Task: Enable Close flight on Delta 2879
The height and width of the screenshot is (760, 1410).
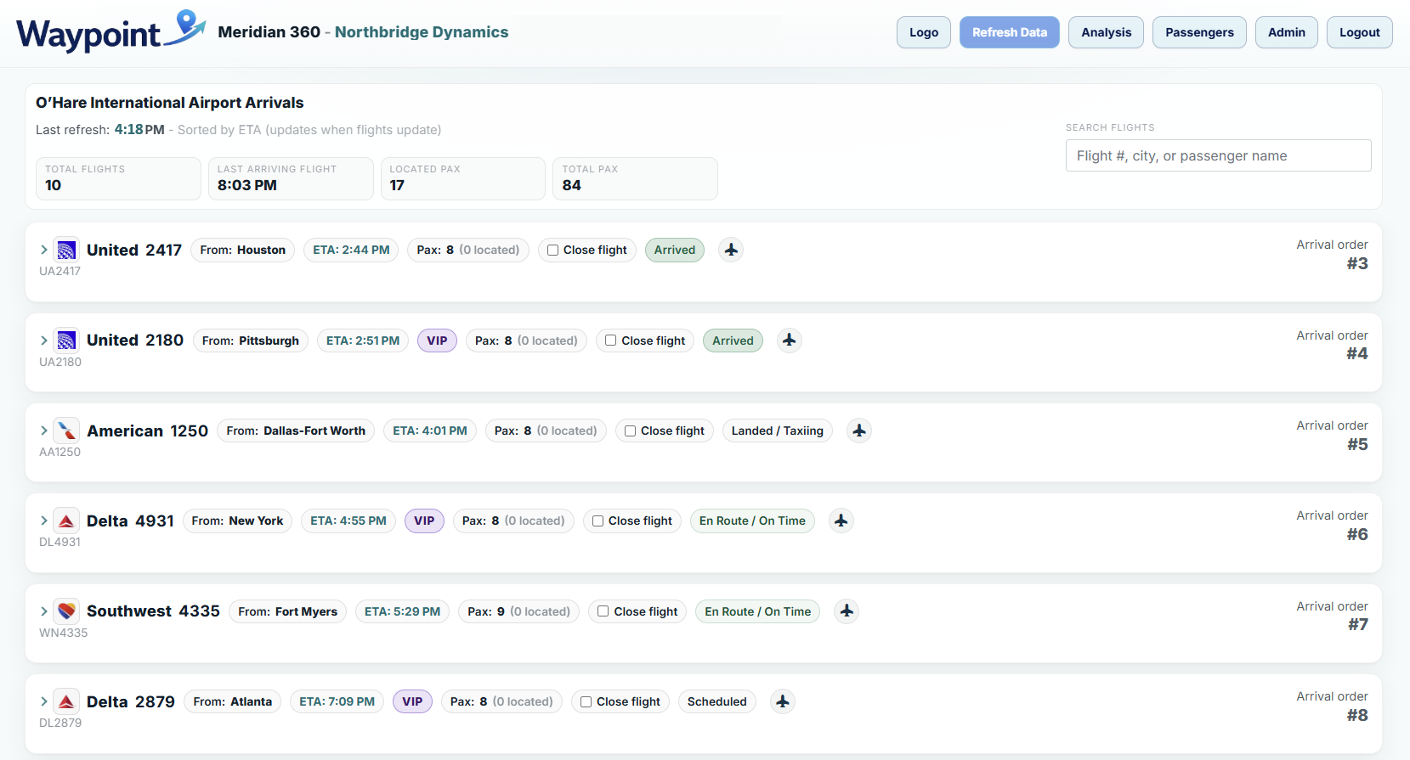Action: [x=586, y=701]
